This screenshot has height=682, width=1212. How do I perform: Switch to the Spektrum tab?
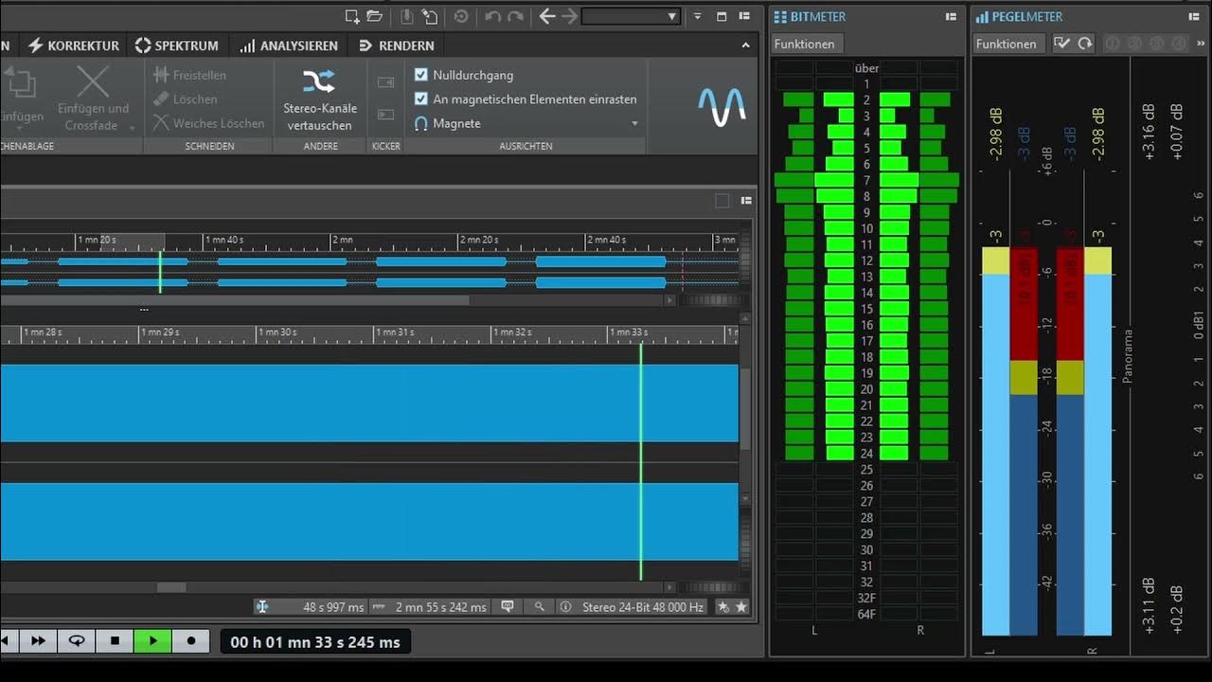point(176,45)
